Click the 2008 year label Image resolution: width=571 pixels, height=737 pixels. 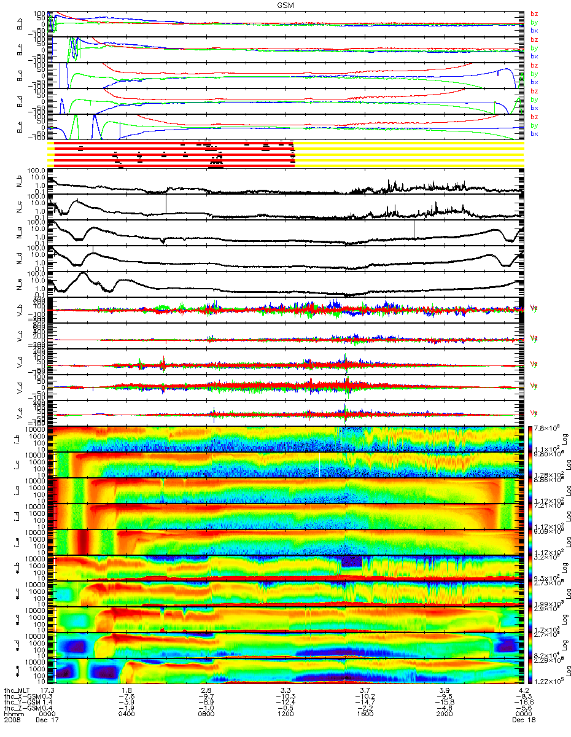[12, 720]
